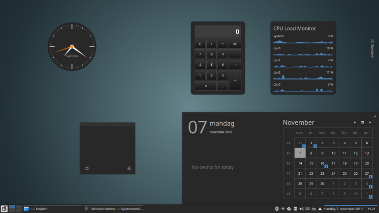
Task: Jump to today via calendar icon
Action: pyautogui.click(x=362, y=122)
